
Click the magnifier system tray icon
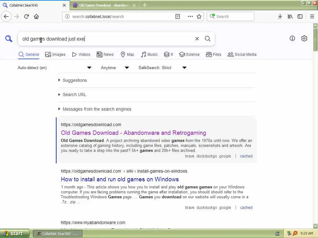[x=295, y=233]
